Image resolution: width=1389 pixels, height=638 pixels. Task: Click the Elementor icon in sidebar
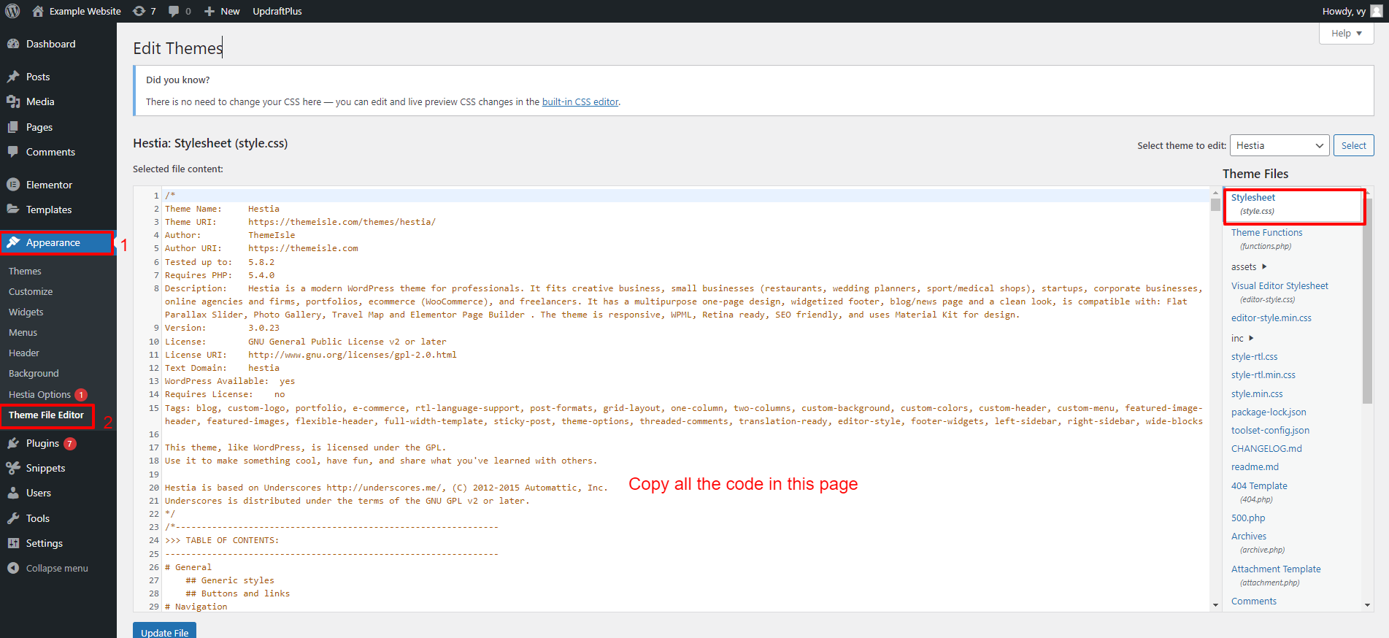point(13,185)
